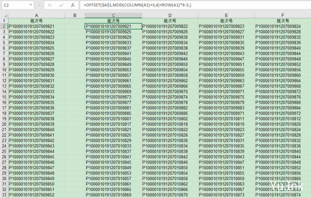Image resolution: width=311 pixels, height=198 pixels.
Task: Select row 2 header
Action: click(4, 26)
